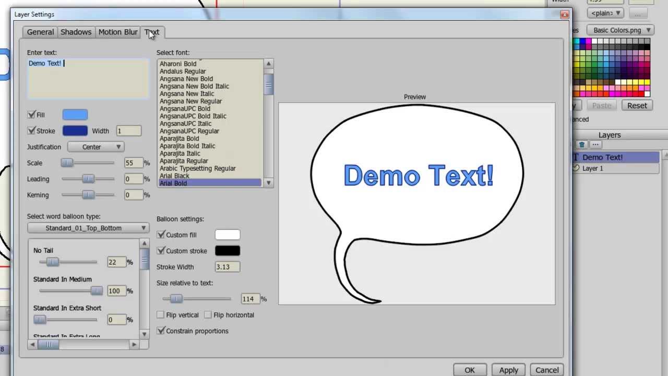Open the Motion Blur tab

pos(118,32)
